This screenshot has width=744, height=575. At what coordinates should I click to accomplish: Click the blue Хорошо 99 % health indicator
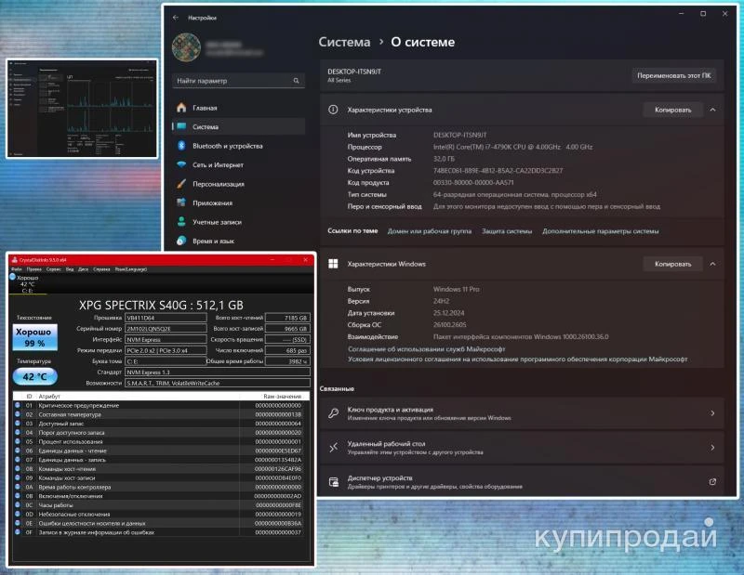click(x=34, y=336)
